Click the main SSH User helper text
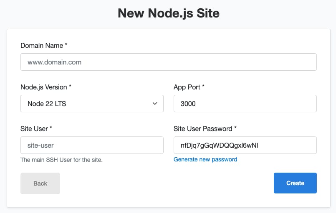 click(x=61, y=160)
